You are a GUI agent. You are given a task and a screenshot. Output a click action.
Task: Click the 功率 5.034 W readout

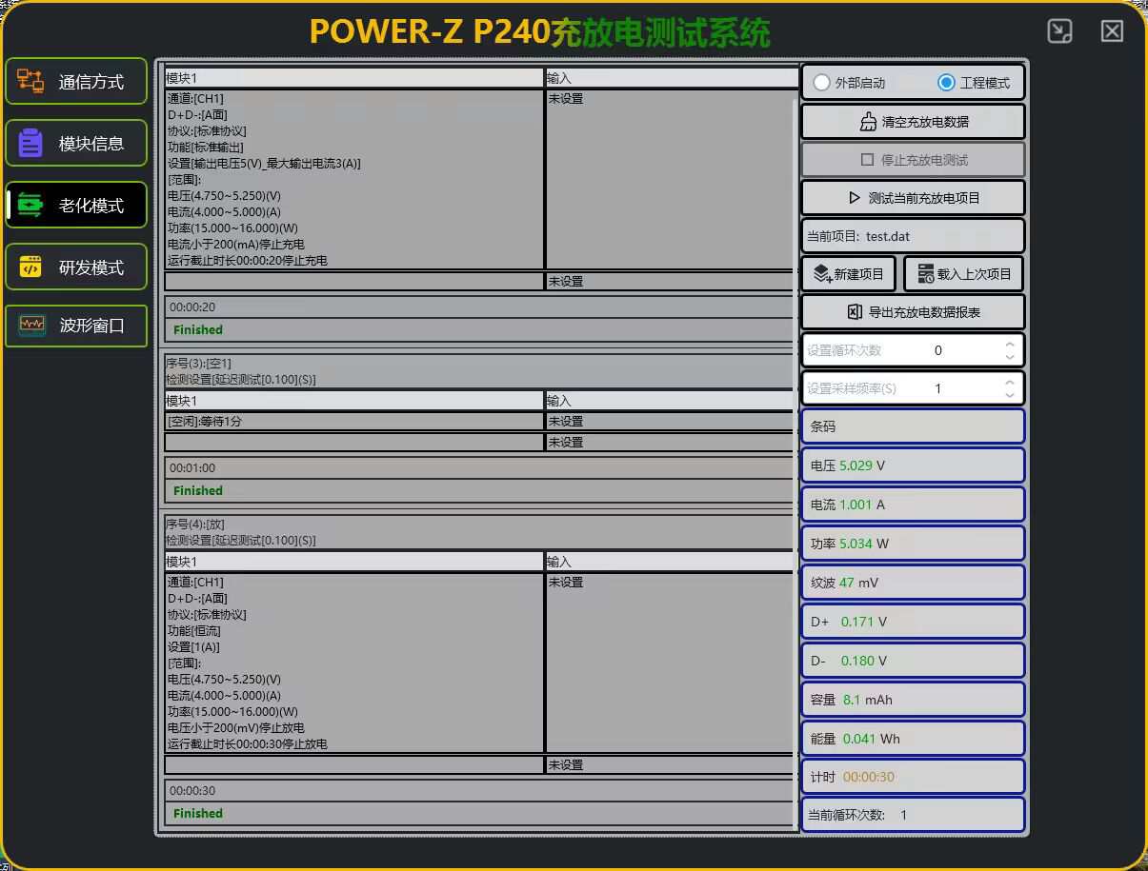point(913,544)
